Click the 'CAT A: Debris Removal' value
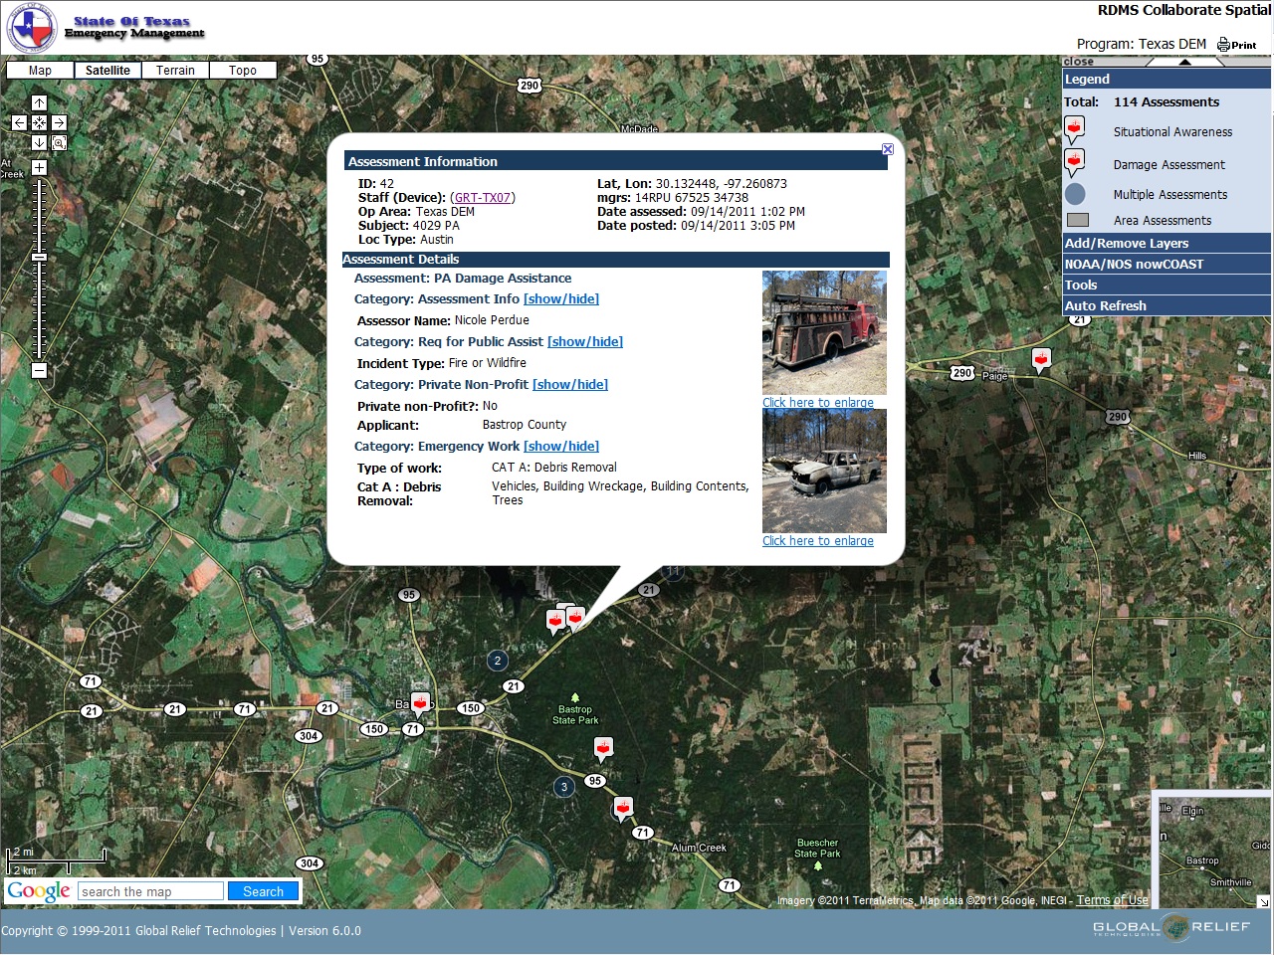The image size is (1274, 955). pos(554,468)
